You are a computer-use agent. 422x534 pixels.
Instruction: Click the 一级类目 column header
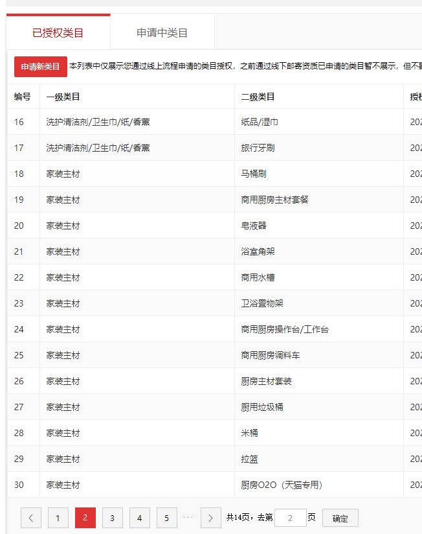(63, 97)
